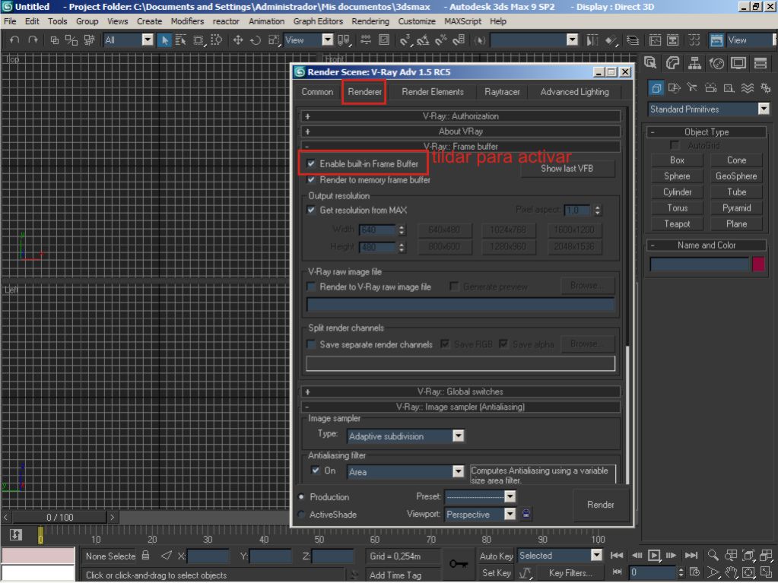Click the Undo arrow in main toolbar
Image resolution: width=778 pixels, height=583 pixels.
[15, 40]
